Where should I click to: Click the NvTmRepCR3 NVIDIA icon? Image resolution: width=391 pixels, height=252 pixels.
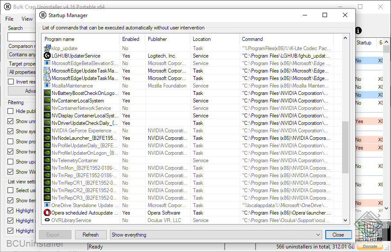point(47,197)
